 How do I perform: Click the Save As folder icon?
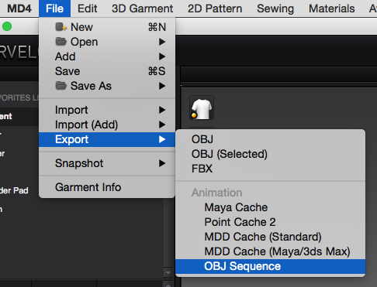61,86
